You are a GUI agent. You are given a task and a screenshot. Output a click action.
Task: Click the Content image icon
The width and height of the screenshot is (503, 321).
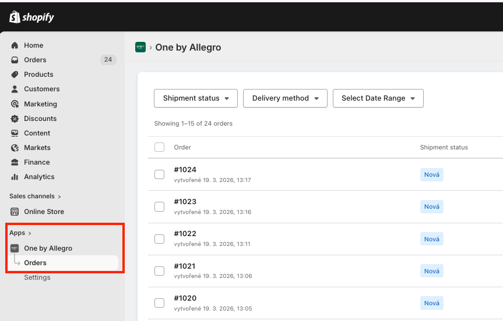click(x=15, y=133)
